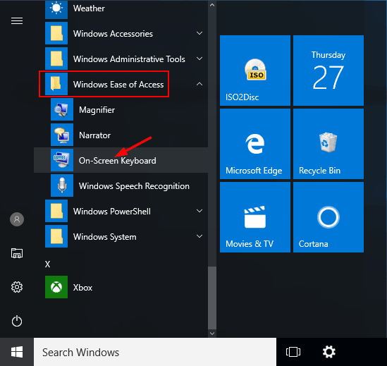Open File Explorer icon in sidebar
The image size is (387, 366).
click(17, 253)
